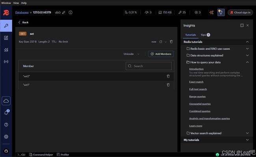This screenshot has height=157, width=256.
Task: Open the Learn more link
Action: pyautogui.click(x=196, y=126)
